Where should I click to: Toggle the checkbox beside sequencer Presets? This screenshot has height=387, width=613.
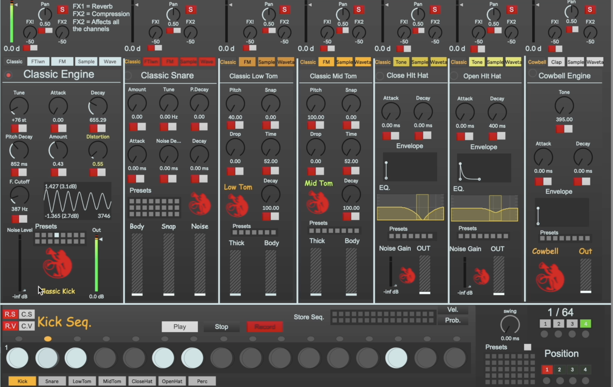(x=527, y=347)
